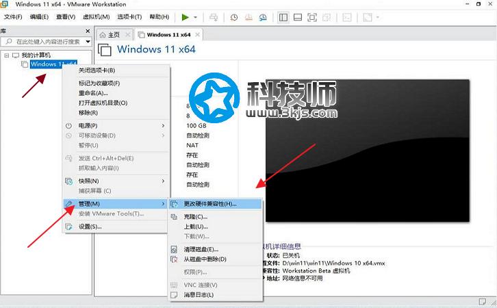Click the settings icon beside 设置(S)...
The width and height of the screenshot is (497, 308).
[68, 227]
